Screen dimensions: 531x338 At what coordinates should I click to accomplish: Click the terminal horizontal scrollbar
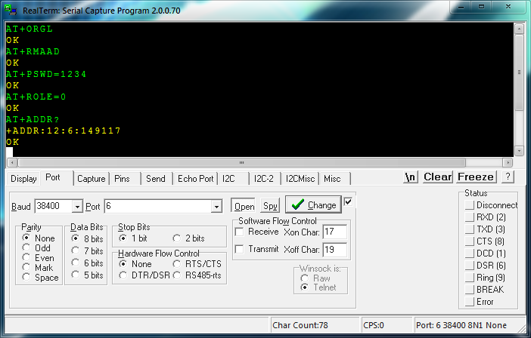261,162
